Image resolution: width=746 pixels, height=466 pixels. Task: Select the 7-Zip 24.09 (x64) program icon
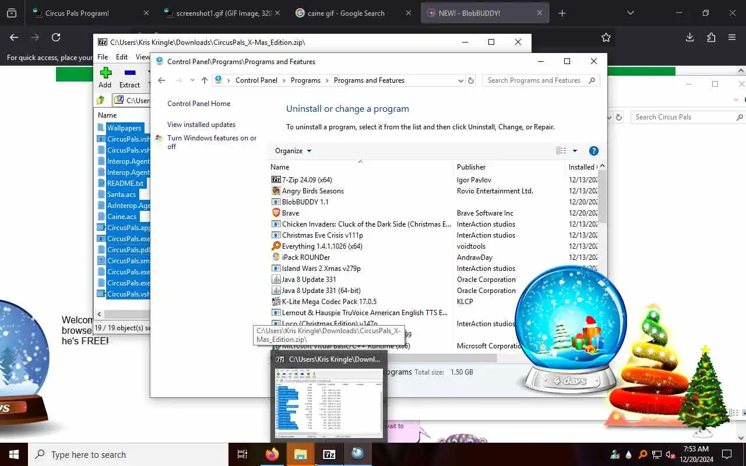[276, 180]
